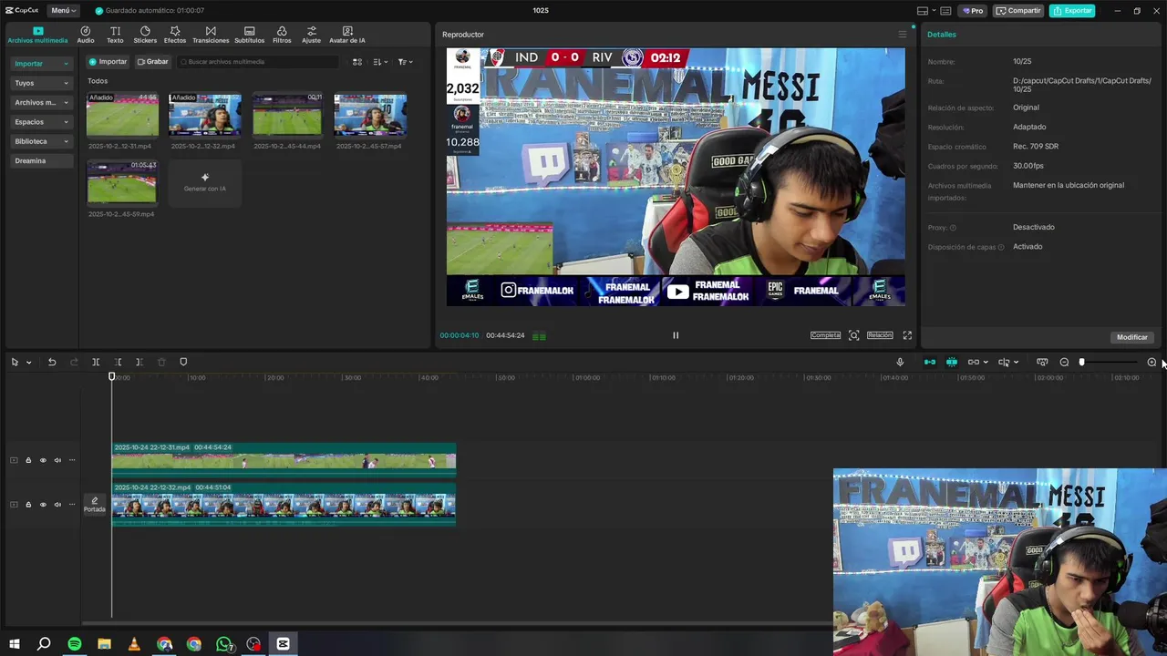This screenshot has height=656, width=1167.
Task: Lock the upper video track
Action: click(x=28, y=460)
